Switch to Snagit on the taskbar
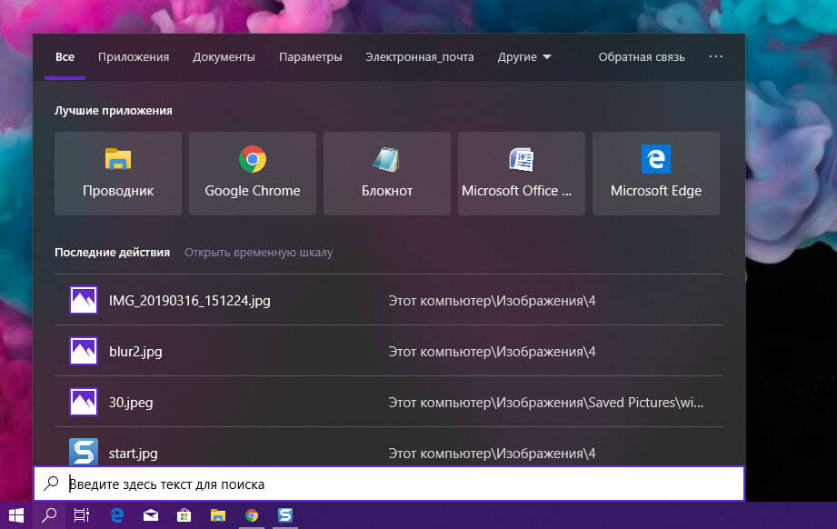 [x=285, y=515]
